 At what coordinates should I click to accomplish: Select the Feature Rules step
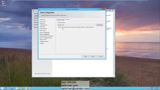(42, 30)
